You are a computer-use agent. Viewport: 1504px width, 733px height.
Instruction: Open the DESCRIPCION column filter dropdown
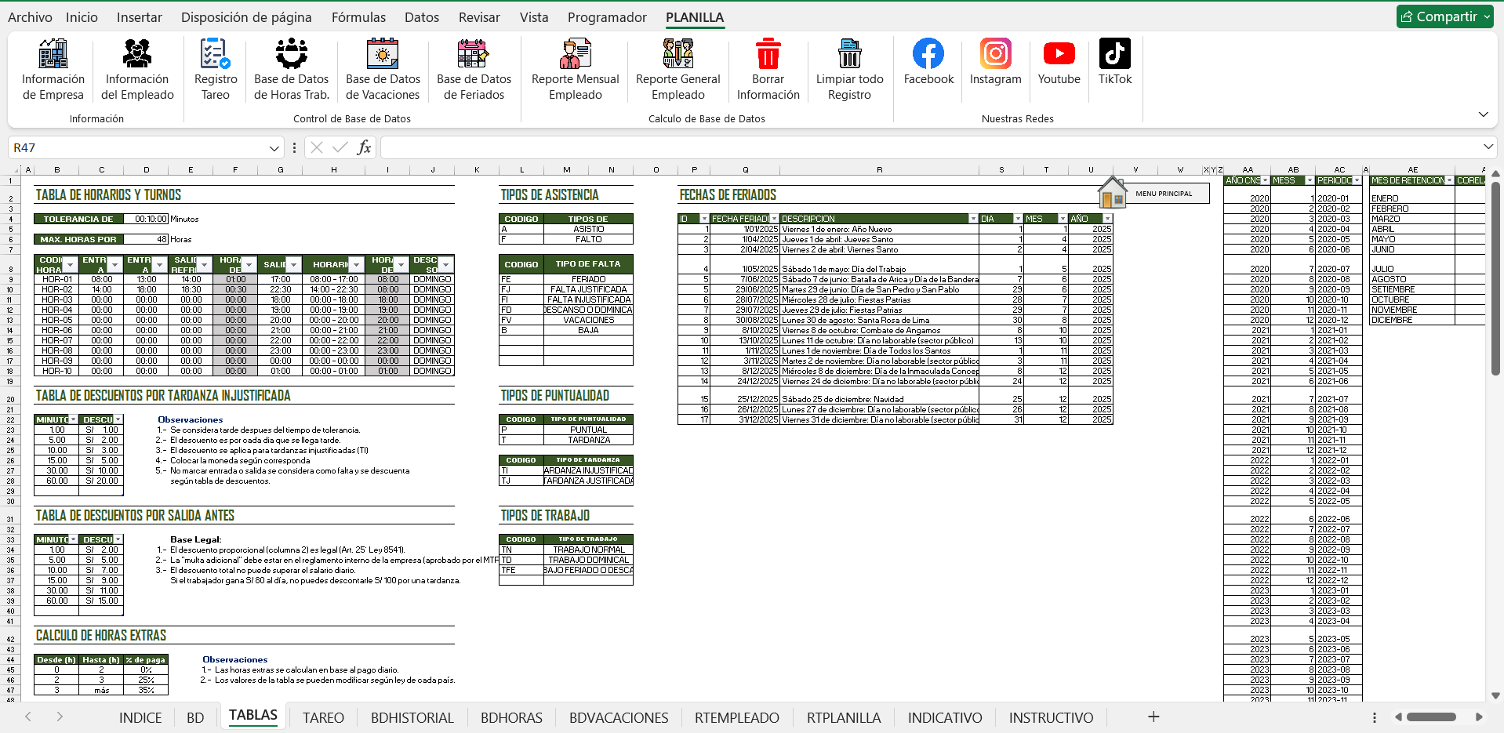[x=973, y=219]
